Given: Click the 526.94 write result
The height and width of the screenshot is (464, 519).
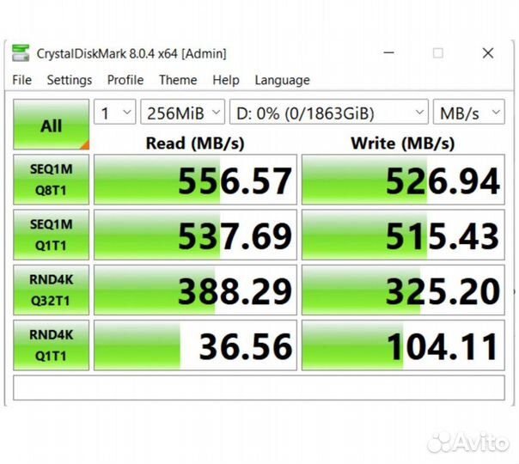Looking at the screenshot, I should (403, 180).
